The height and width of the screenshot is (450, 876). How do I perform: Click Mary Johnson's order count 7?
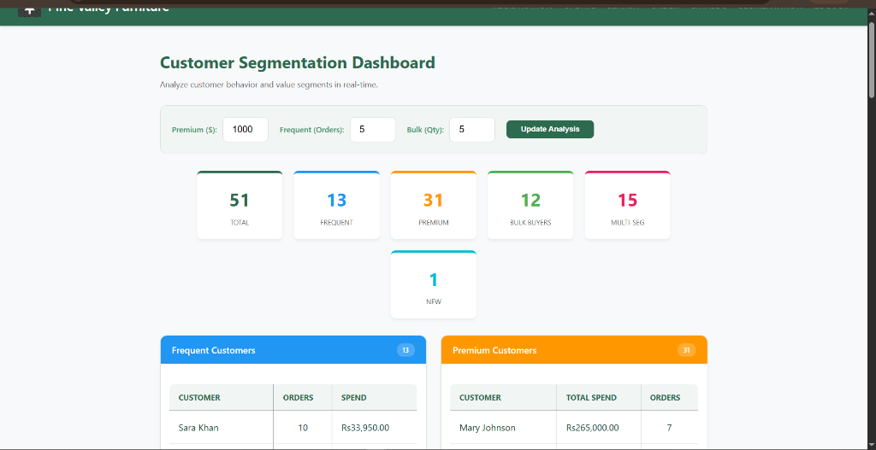point(669,429)
